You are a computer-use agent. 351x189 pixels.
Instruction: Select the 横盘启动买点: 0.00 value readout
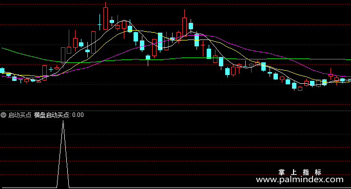59,115
